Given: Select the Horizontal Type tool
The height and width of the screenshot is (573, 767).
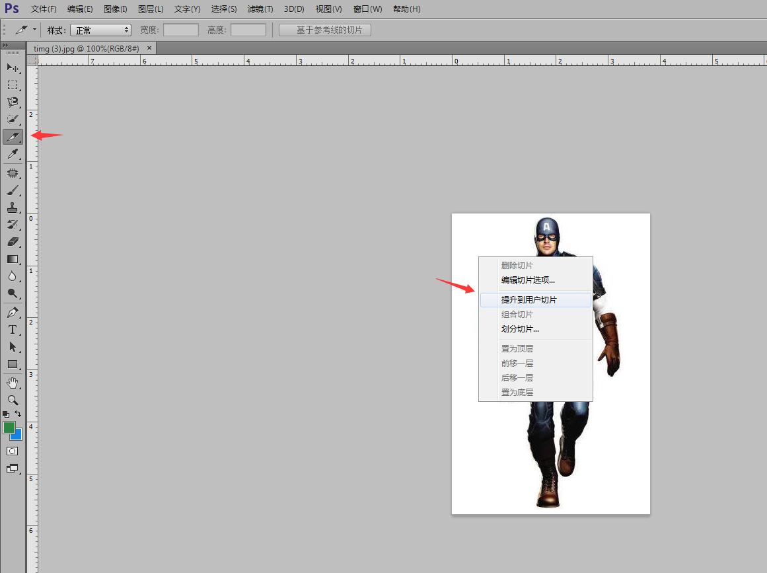Looking at the screenshot, I should pos(13,329).
